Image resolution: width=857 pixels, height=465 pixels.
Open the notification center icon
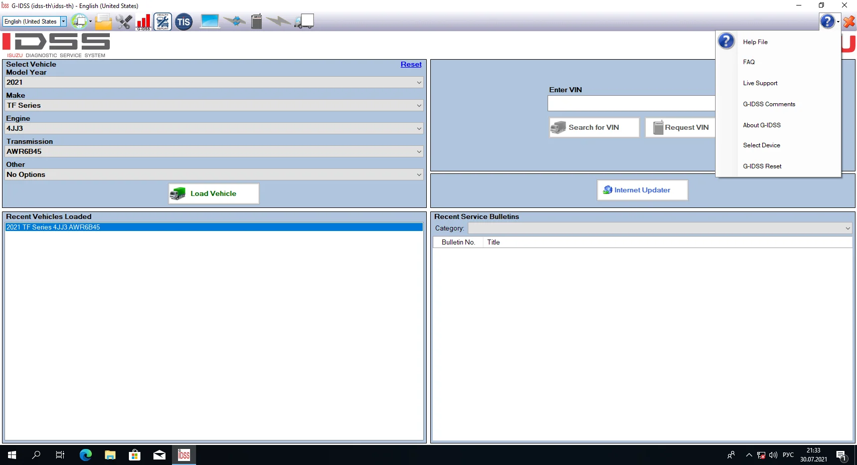841,455
